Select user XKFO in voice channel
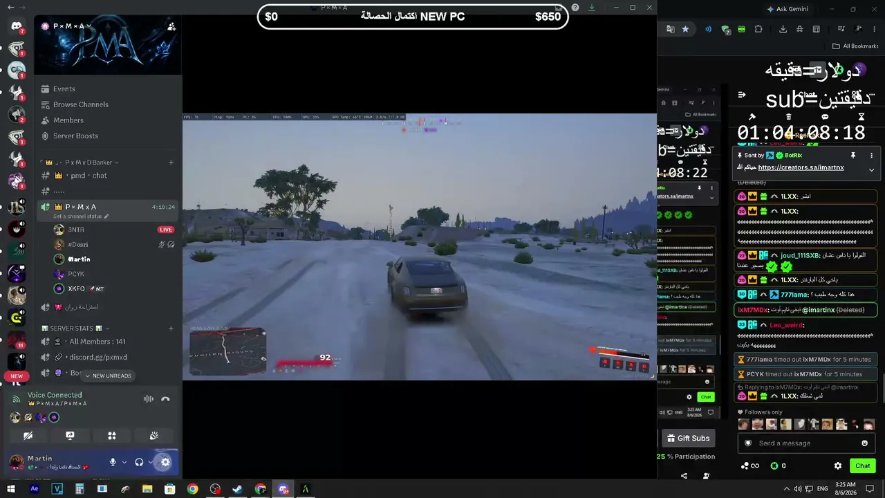Viewport: 885px width, 498px height. (x=115, y=289)
